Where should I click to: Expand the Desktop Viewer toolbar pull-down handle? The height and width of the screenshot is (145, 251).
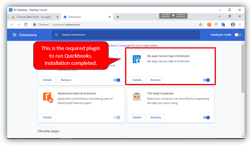(x=173, y=16)
